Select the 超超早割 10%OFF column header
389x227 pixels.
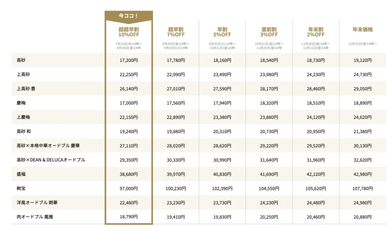(x=128, y=32)
